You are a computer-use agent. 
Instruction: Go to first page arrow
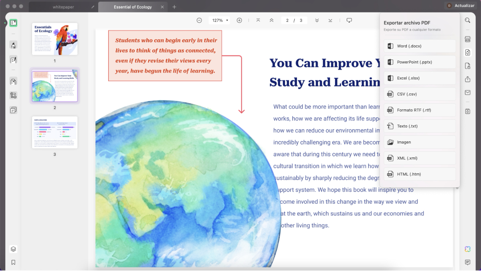click(258, 20)
